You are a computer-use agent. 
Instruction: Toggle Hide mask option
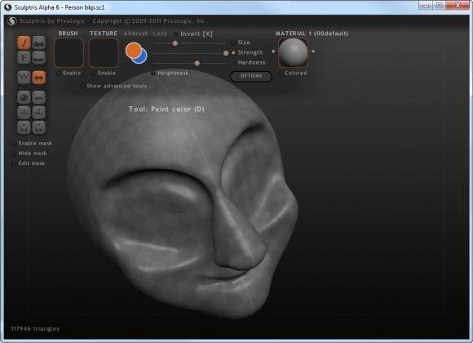(14, 154)
